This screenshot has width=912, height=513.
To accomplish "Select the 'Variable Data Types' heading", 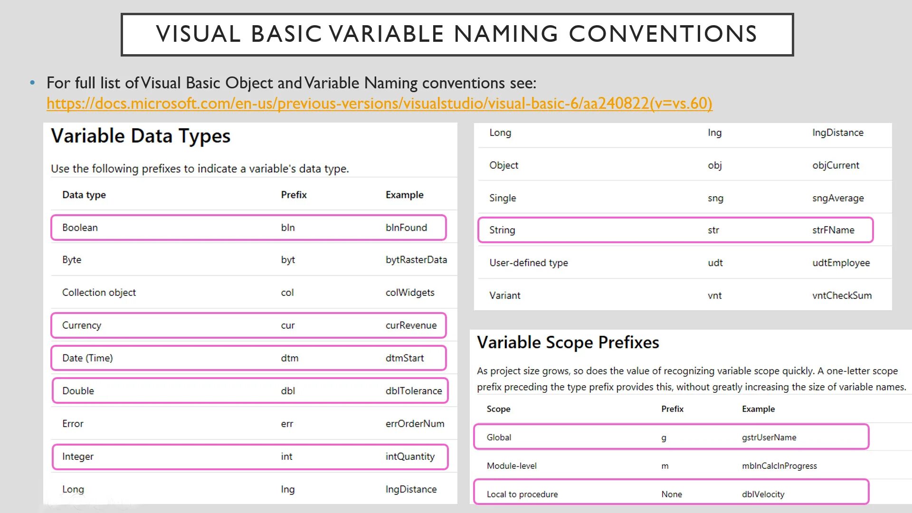I will point(141,136).
